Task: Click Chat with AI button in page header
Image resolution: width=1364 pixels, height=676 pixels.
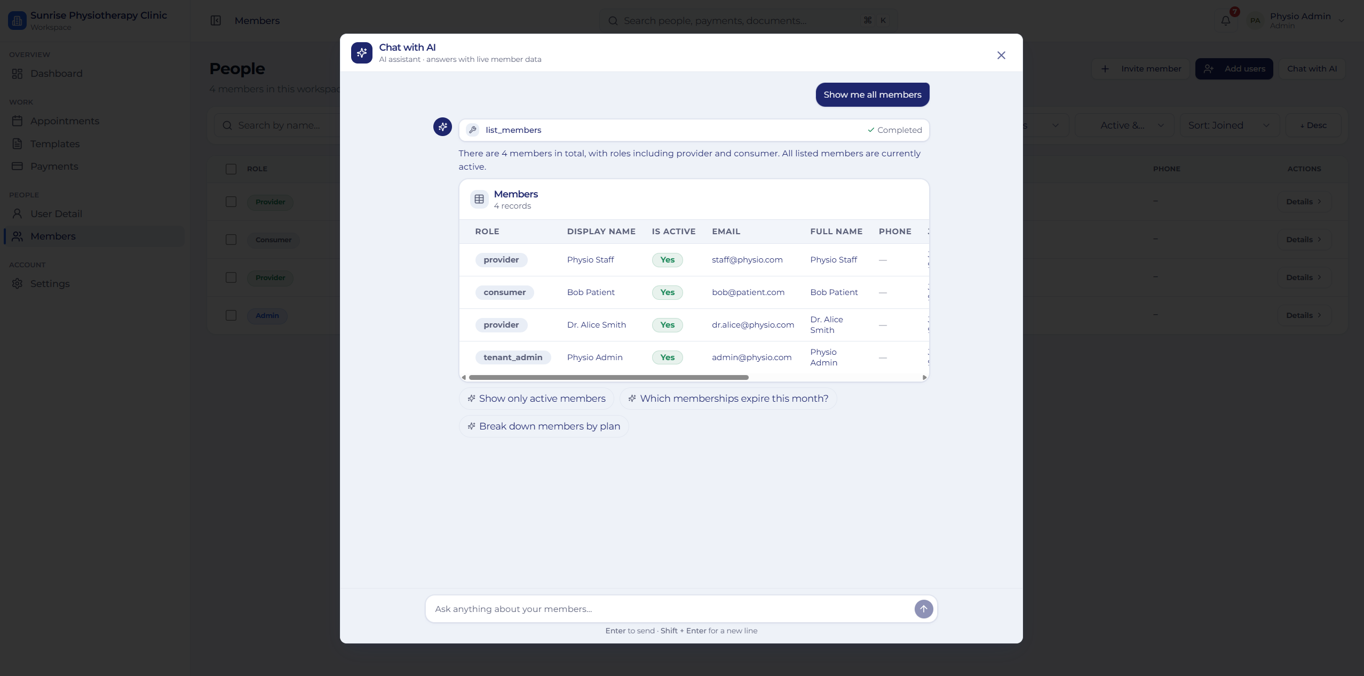Action: (x=1312, y=69)
